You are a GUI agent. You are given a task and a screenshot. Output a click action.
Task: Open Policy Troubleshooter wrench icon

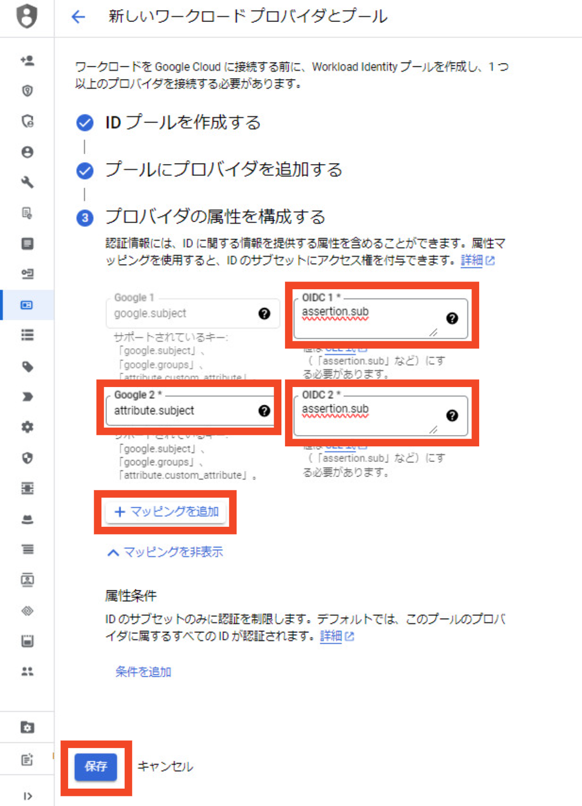click(27, 182)
